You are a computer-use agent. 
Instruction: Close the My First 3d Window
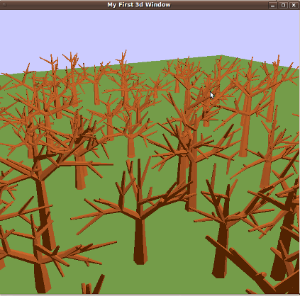294,5
